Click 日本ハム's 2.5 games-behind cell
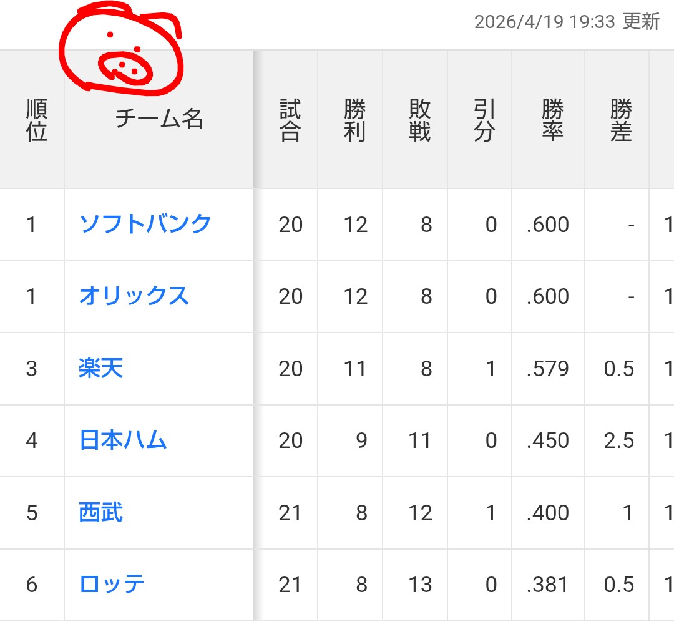The image size is (674, 622). 618,441
